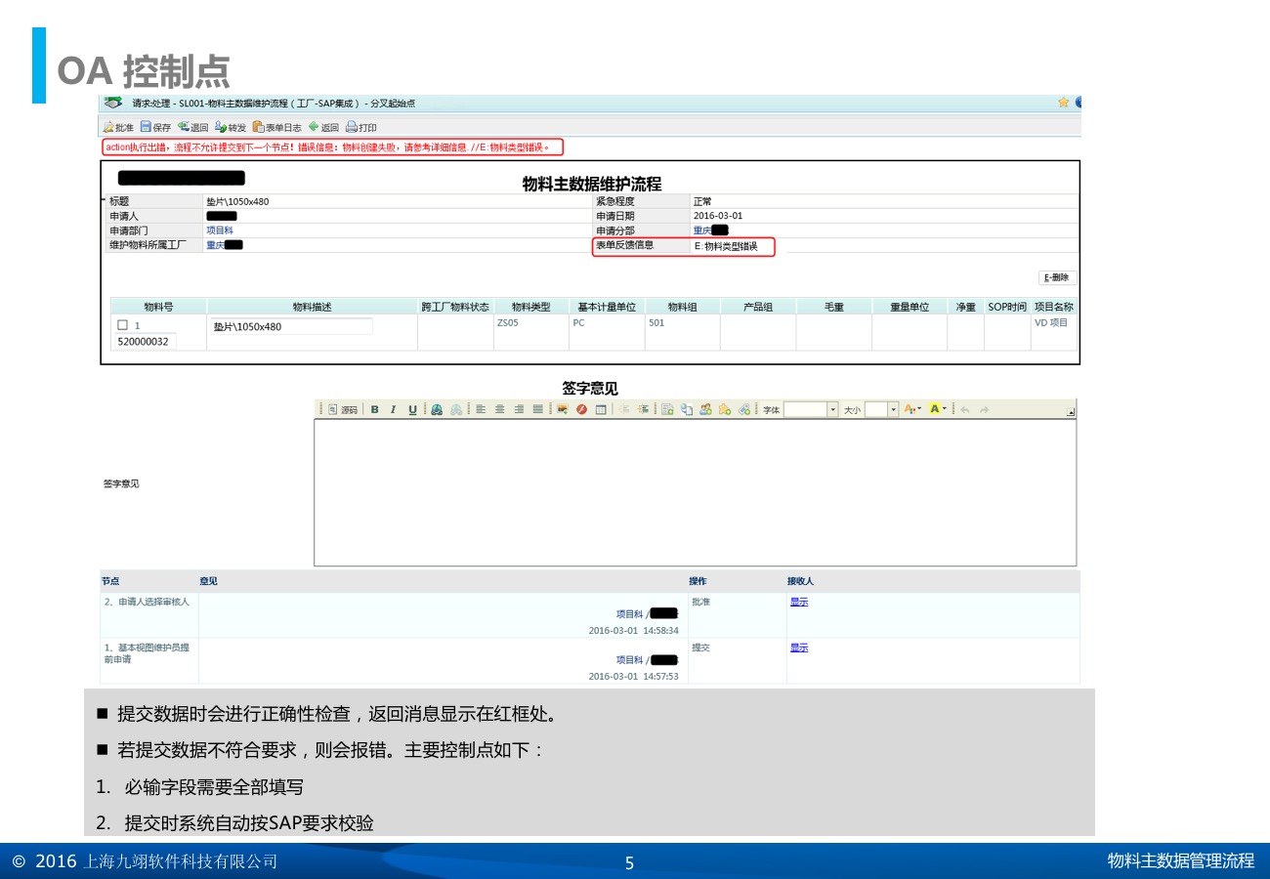Click the 批准 approve toolbar button
This screenshot has width=1270, height=879.
tap(118, 127)
